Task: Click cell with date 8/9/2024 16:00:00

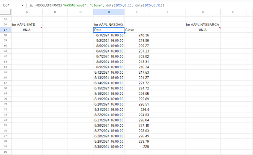Action: [109, 67]
